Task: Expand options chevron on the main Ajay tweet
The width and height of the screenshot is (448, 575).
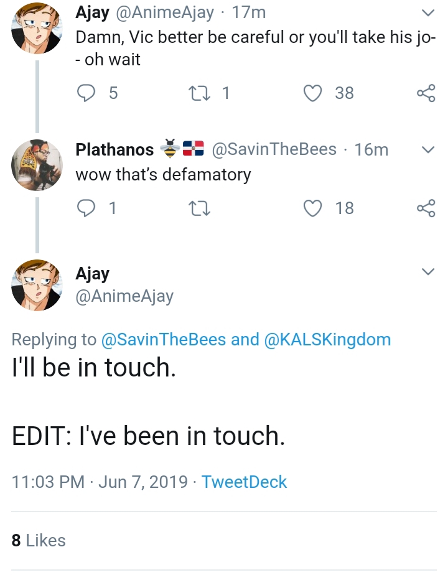Action: (428, 271)
